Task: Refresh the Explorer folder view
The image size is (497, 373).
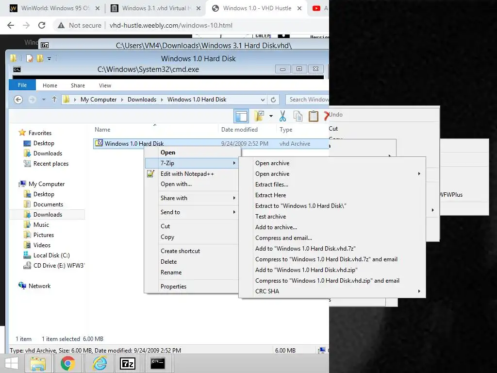Action: tap(273, 100)
